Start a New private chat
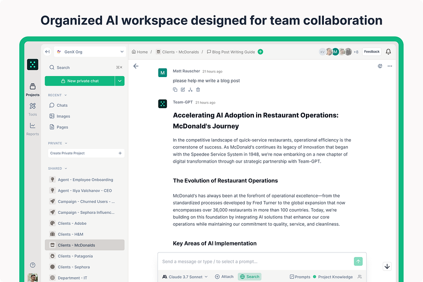The width and height of the screenshot is (423, 282). (80, 81)
